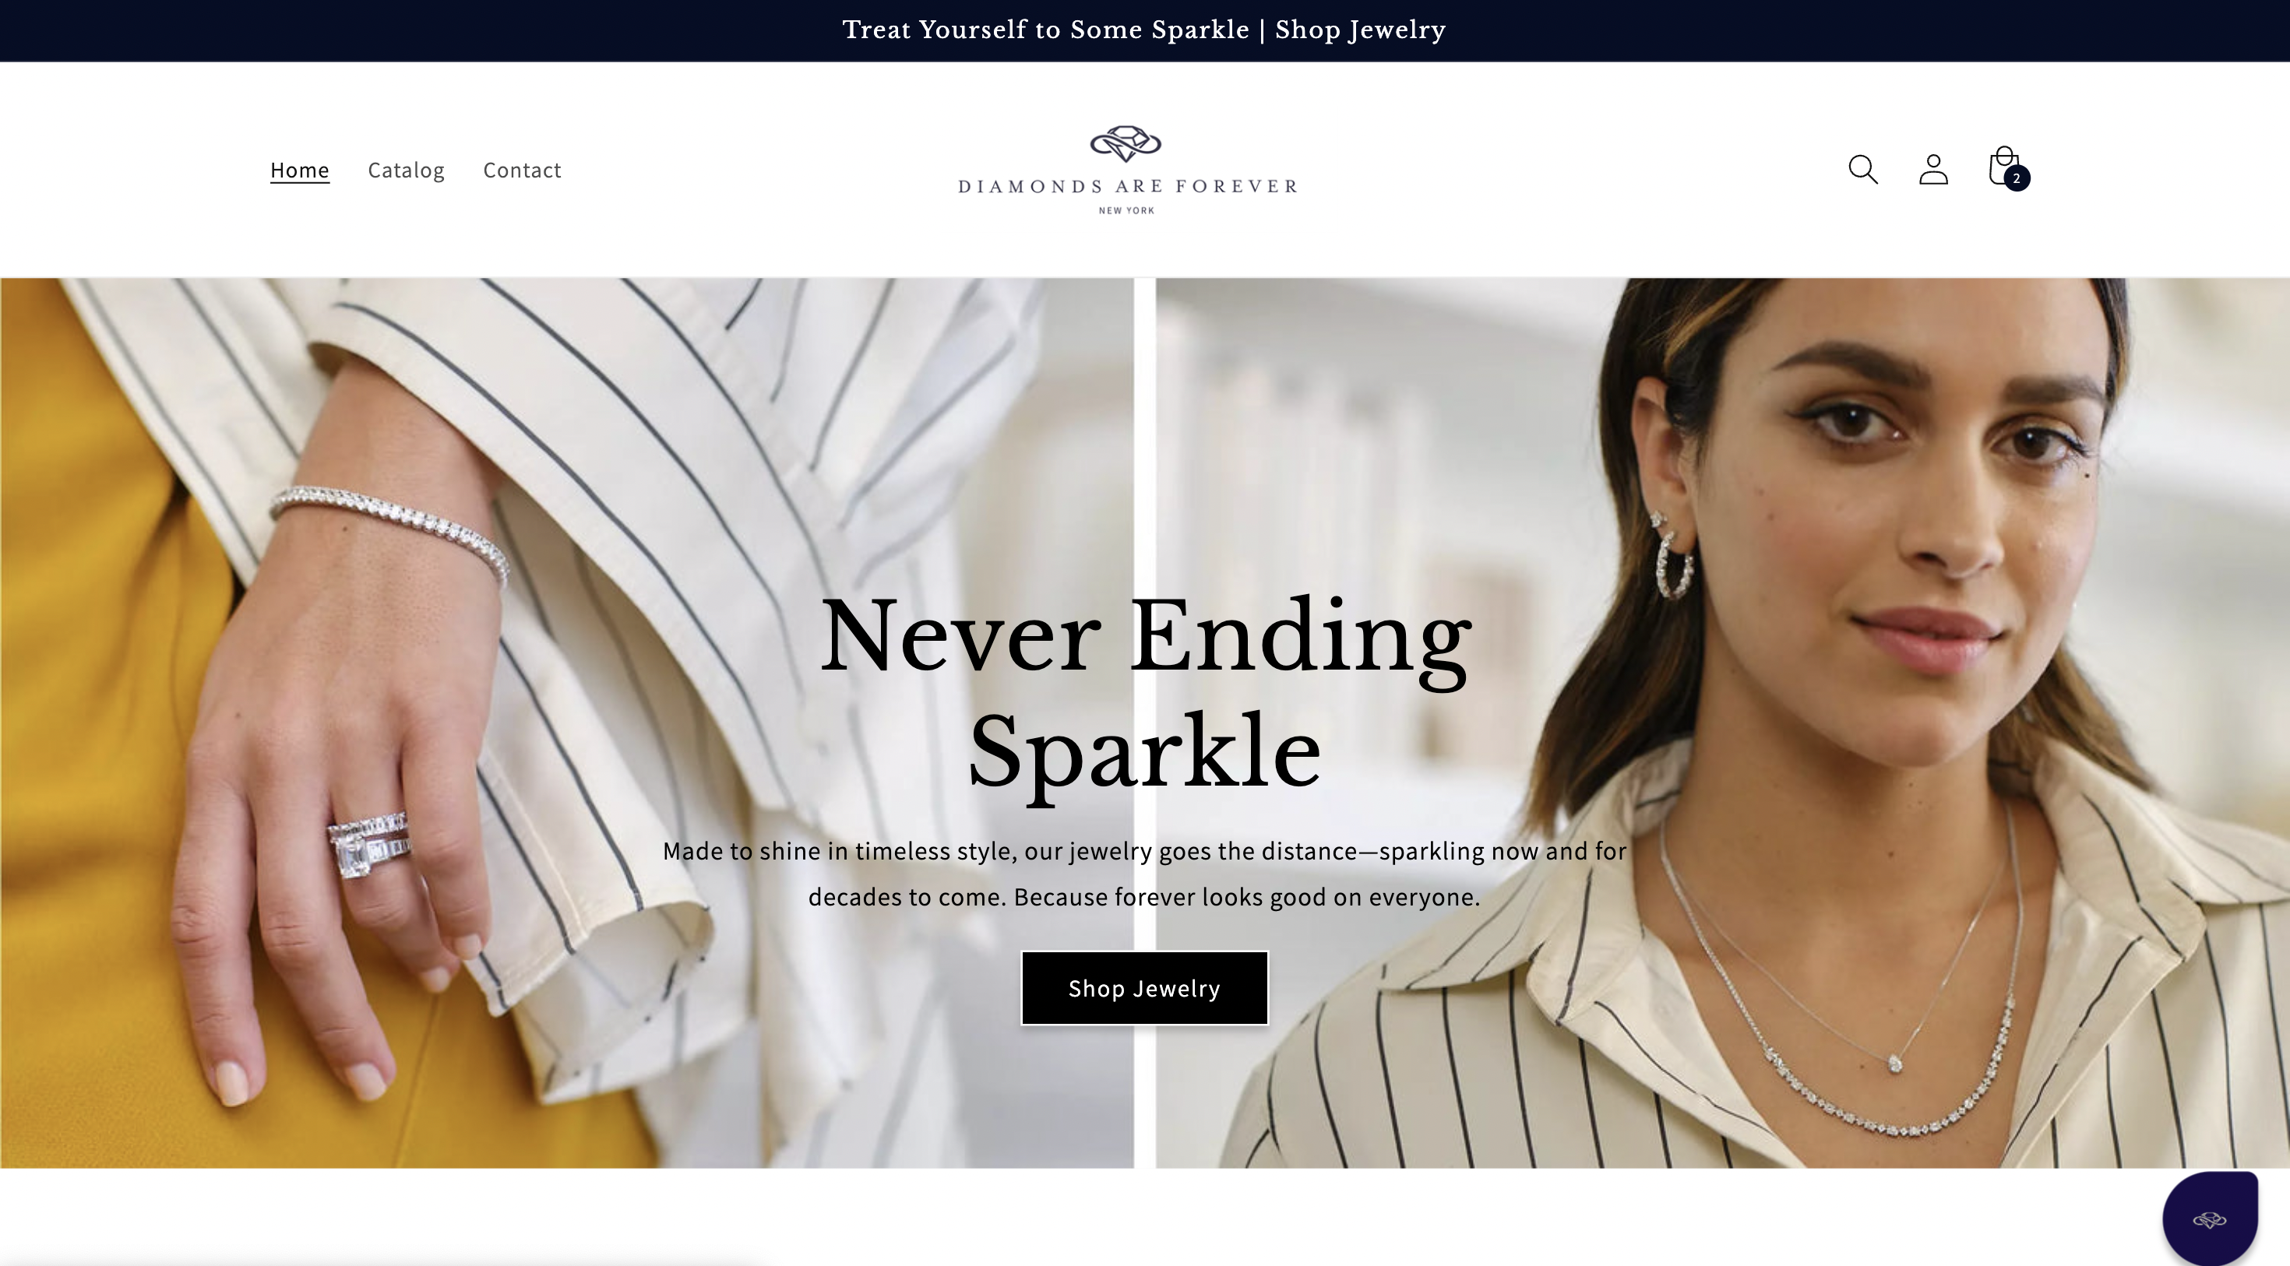Click the woman with necklace hero image
Viewport: 2290px width, 1266px height.
1722,723
